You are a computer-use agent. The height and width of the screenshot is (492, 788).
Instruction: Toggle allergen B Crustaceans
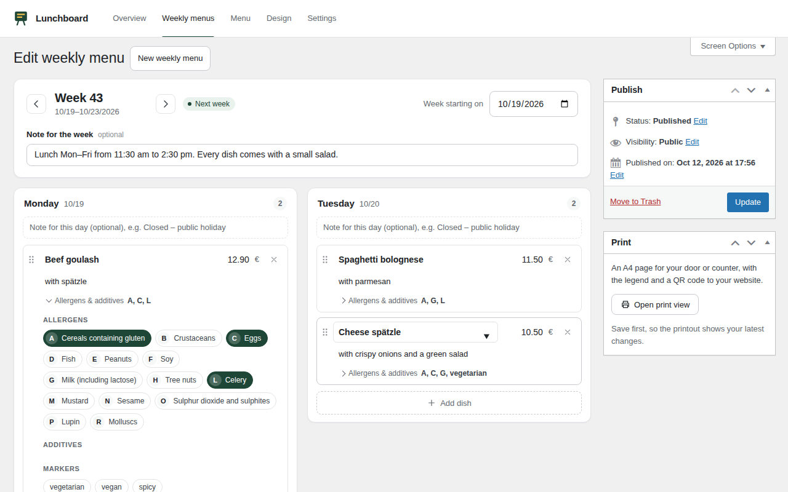point(188,338)
